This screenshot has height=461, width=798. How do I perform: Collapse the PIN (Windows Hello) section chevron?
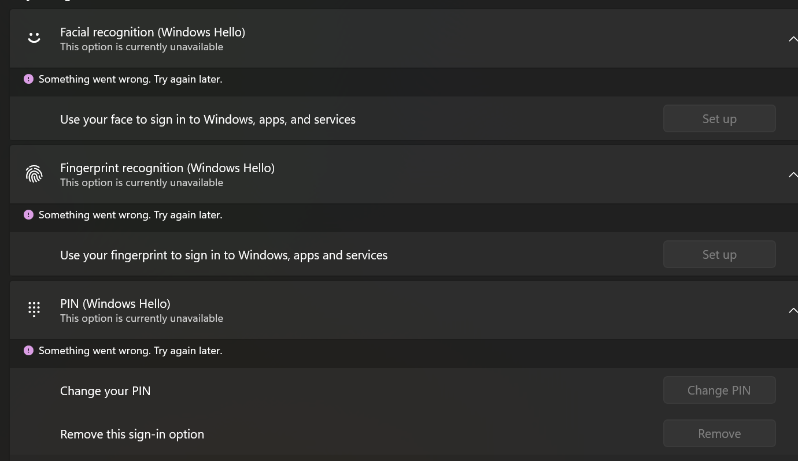(793, 310)
